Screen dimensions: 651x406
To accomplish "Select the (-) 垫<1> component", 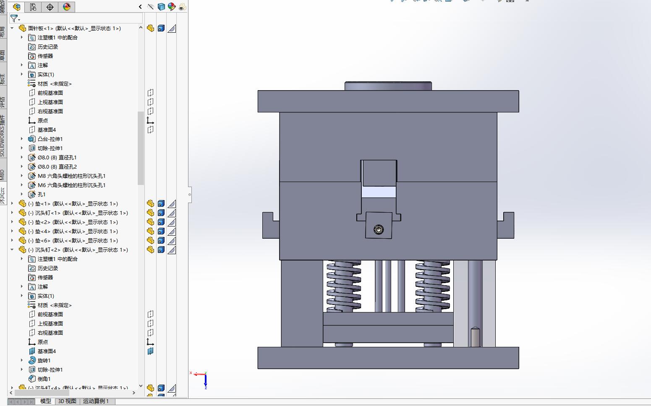I will tap(73, 203).
